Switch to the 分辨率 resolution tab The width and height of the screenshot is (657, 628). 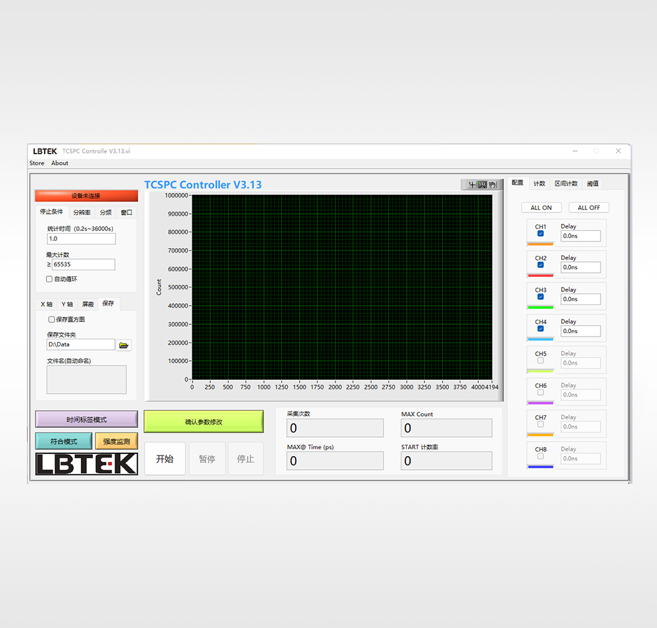pos(82,213)
